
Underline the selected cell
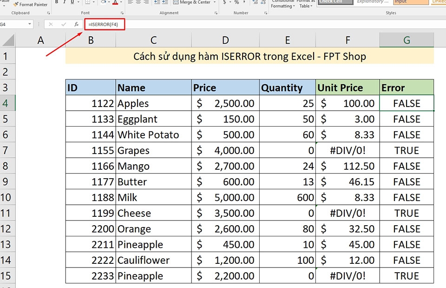point(72,2)
